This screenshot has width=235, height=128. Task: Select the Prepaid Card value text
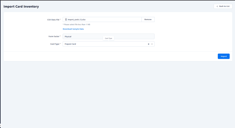pyautogui.click(x=70, y=44)
